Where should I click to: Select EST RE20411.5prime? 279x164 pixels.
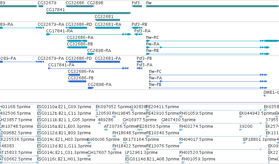163,107
